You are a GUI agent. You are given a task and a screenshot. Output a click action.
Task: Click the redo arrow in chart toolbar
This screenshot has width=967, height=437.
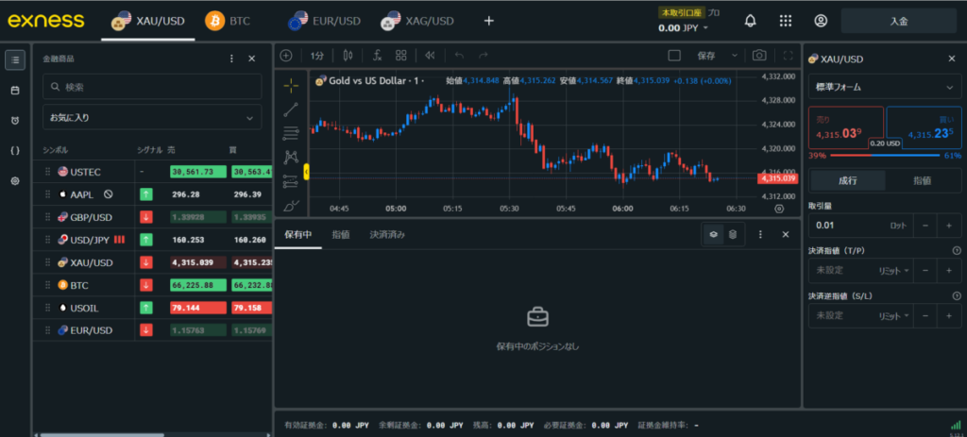483,56
